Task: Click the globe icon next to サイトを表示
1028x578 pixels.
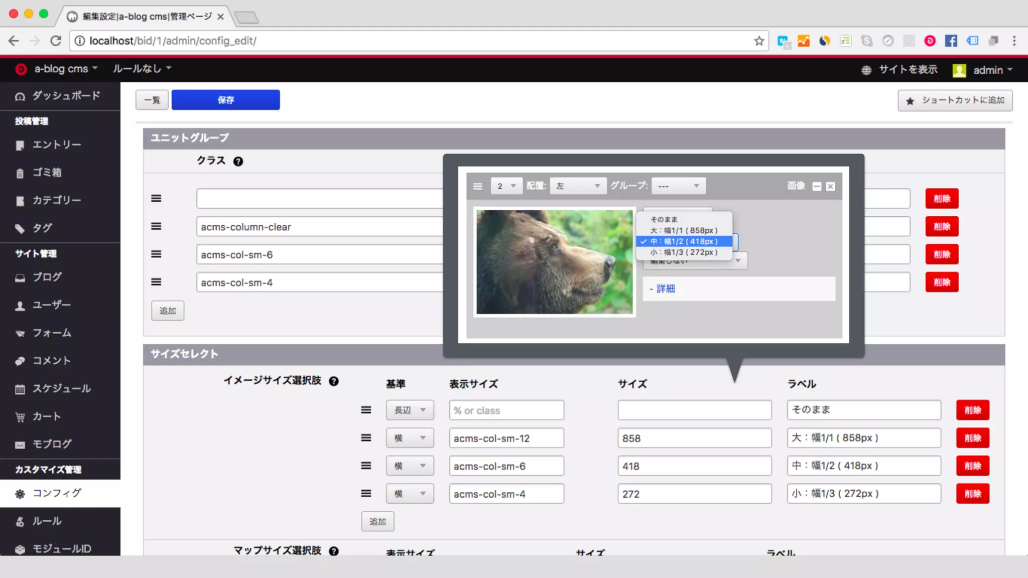Action: (x=866, y=70)
